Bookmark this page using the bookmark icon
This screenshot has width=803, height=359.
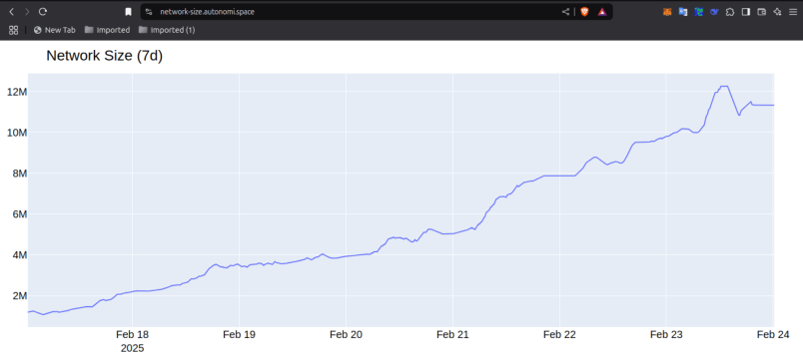click(x=129, y=12)
